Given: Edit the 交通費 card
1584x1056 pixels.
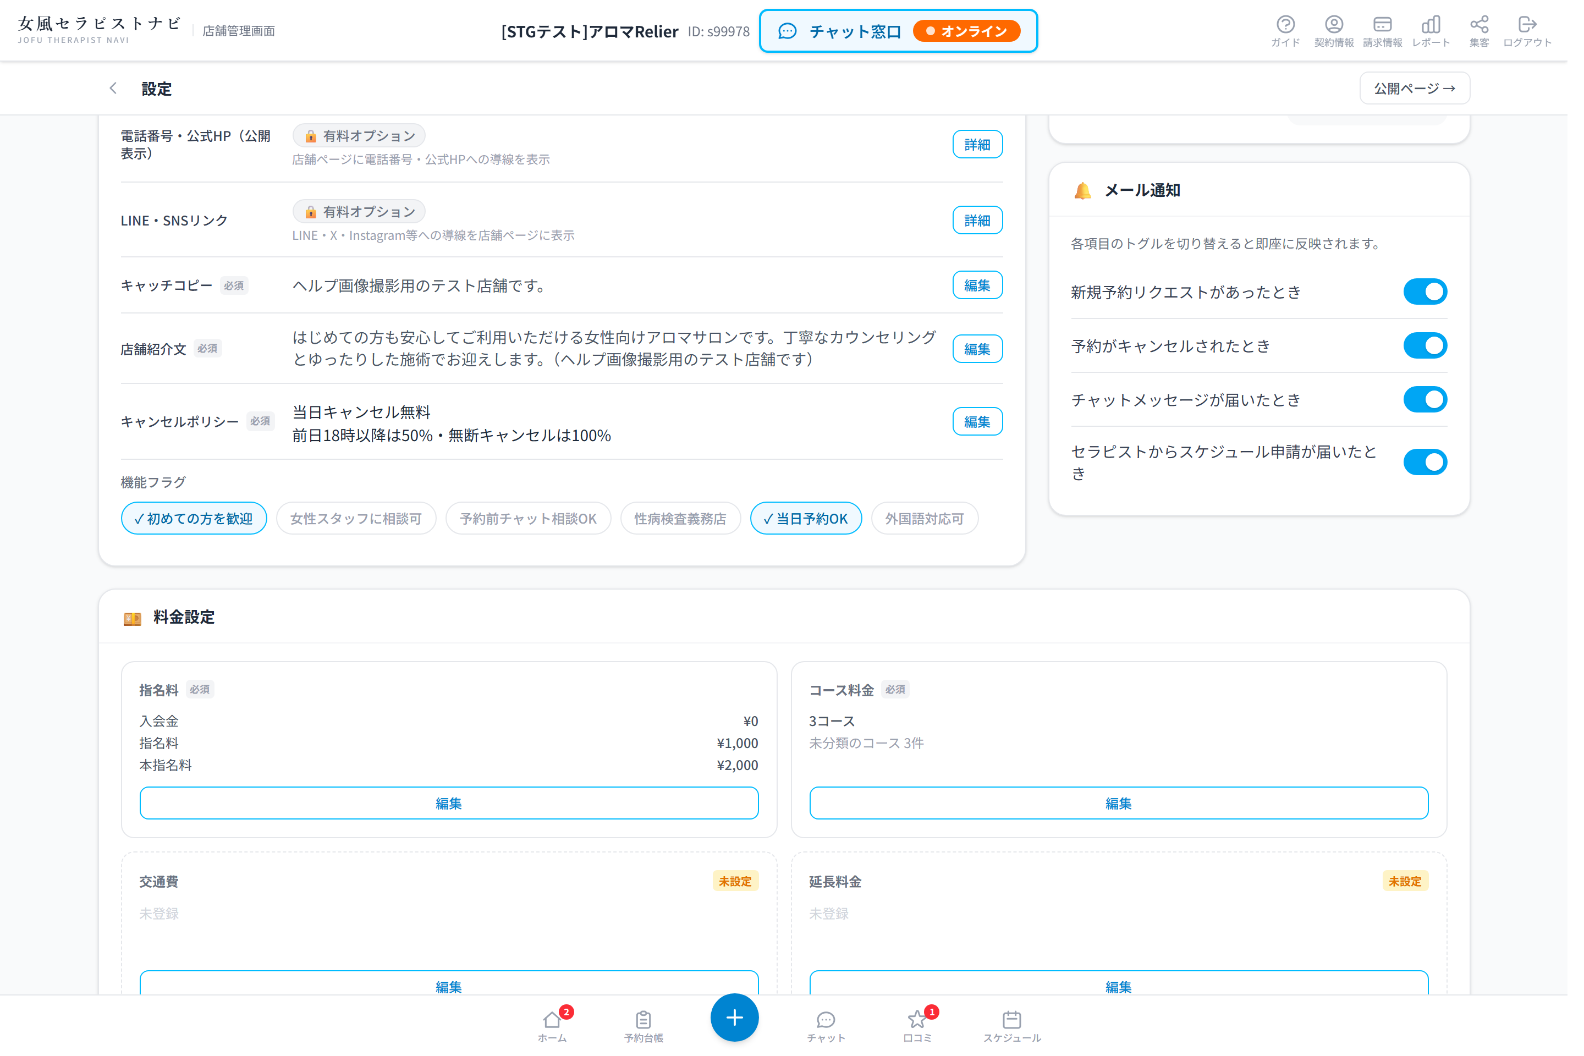Looking at the screenshot, I should click(454, 993).
